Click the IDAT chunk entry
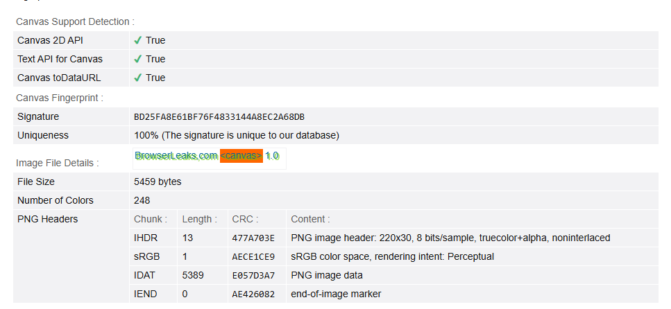This screenshot has width=671, height=309. [x=145, y=275]
